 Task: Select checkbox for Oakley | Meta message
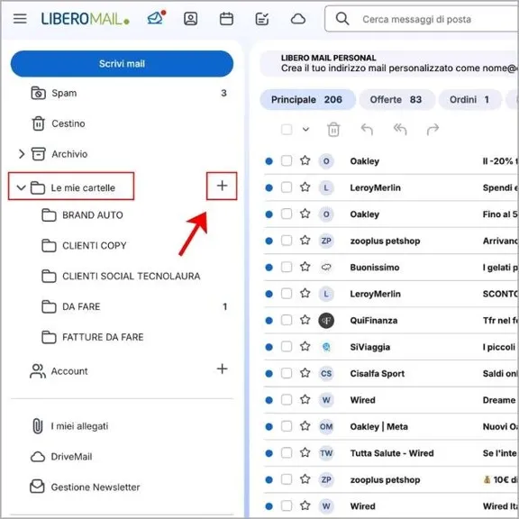tap(287, 426)
